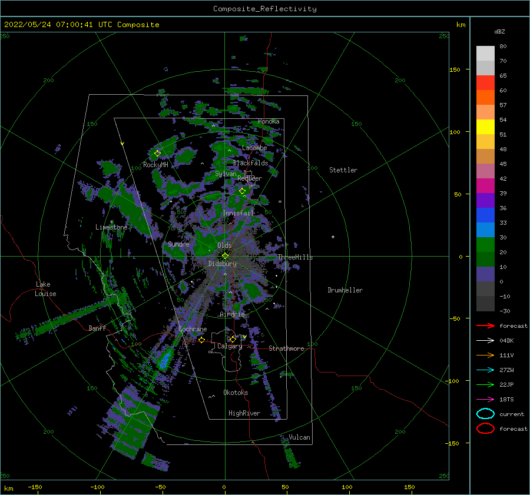The height and width of the screenshot is (495, 530).
Task: Click the red forecast arrow legend icon
Action: [485, 325]
